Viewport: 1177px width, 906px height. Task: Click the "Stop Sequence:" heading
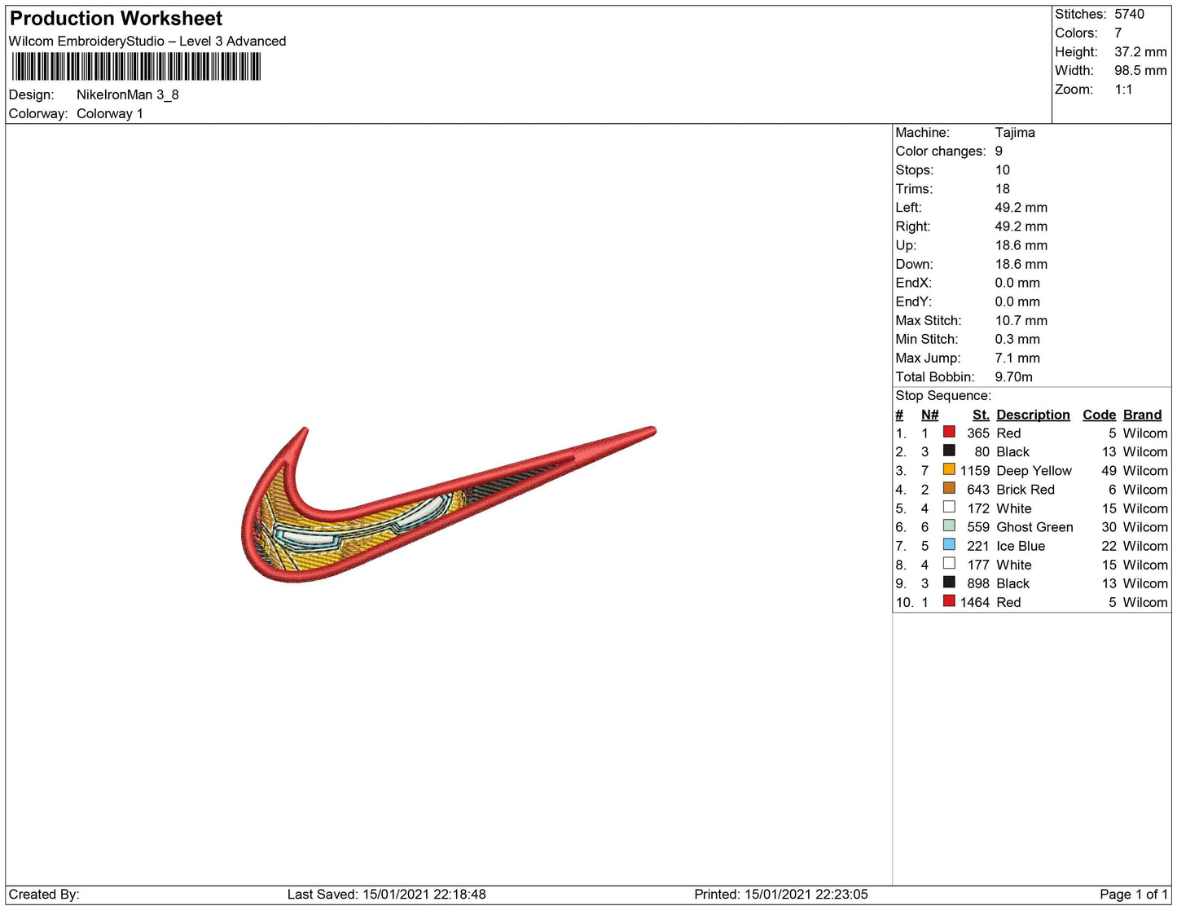point(943,396)
